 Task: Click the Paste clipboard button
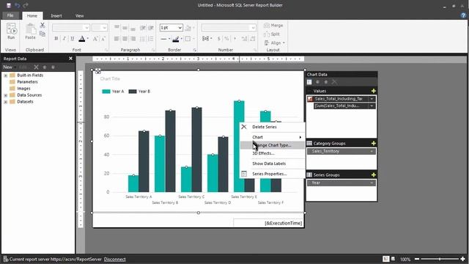click(30, 32)
